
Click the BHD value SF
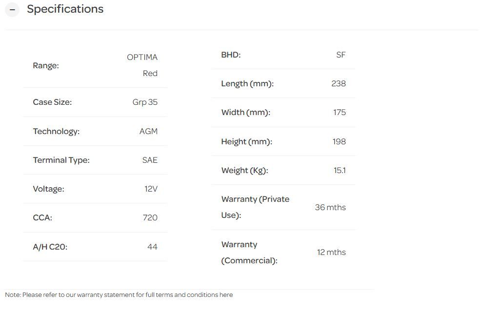tap(341, 55)
